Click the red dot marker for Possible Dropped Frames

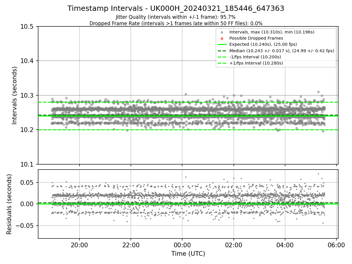pos(222,38)
